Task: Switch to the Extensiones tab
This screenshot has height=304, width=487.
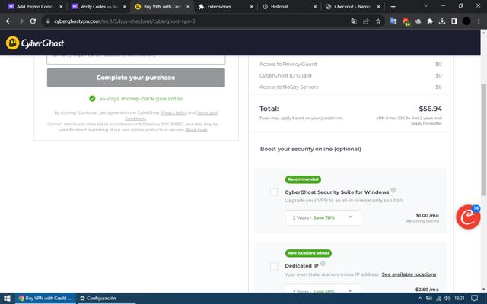Action: (225, 7)
